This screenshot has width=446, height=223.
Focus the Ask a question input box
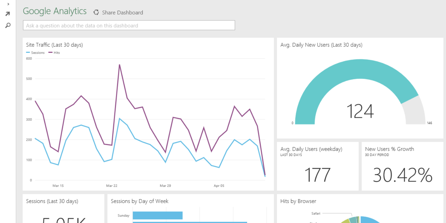pyautogui.click(x=129, y=25)
